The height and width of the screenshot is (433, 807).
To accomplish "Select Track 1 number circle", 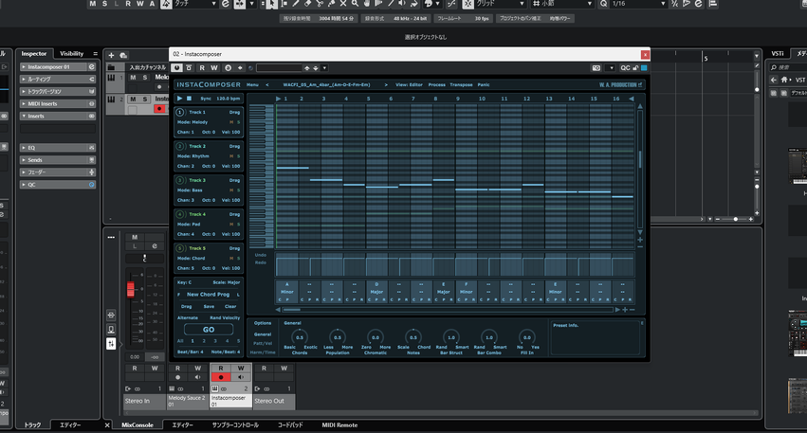I will (x=180, y=112).
